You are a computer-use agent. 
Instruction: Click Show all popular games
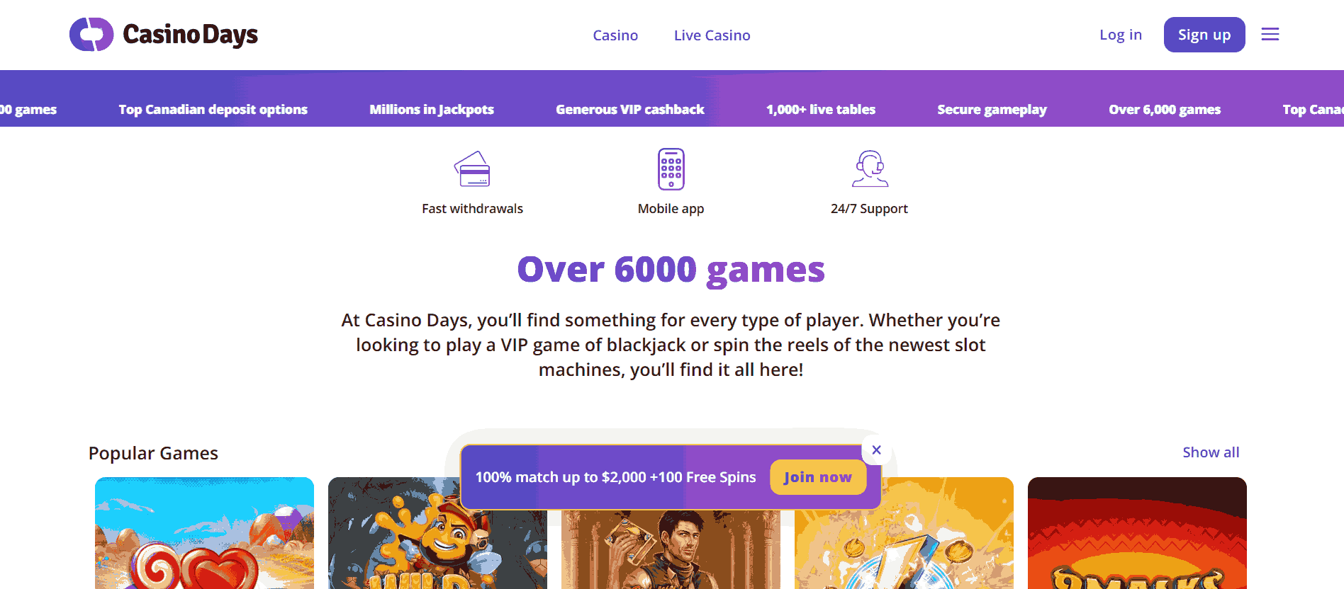click(x=1210, y=452)
